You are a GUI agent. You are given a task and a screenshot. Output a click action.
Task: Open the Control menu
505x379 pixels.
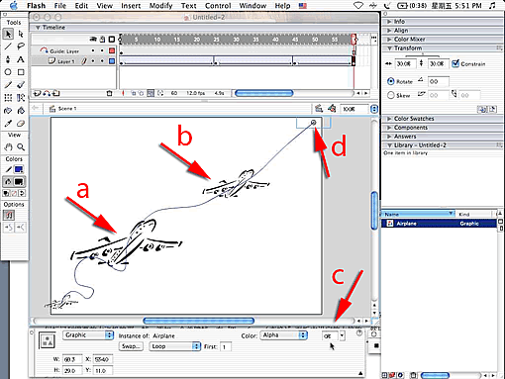point(218,6)
